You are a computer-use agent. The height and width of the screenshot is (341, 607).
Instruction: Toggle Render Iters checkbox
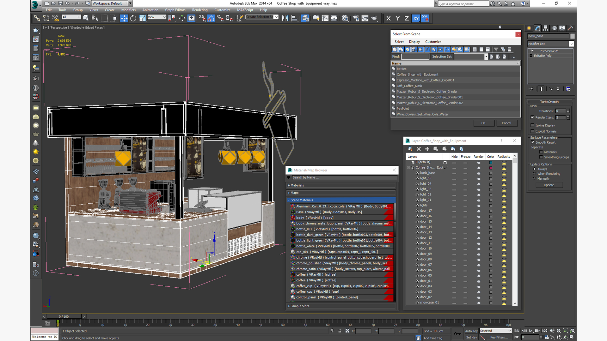(x=532, y=117)
